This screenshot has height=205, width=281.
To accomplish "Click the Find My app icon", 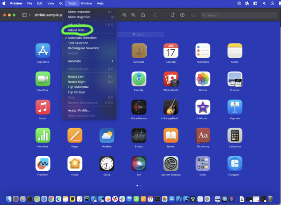I will click(x=139, y=79).
